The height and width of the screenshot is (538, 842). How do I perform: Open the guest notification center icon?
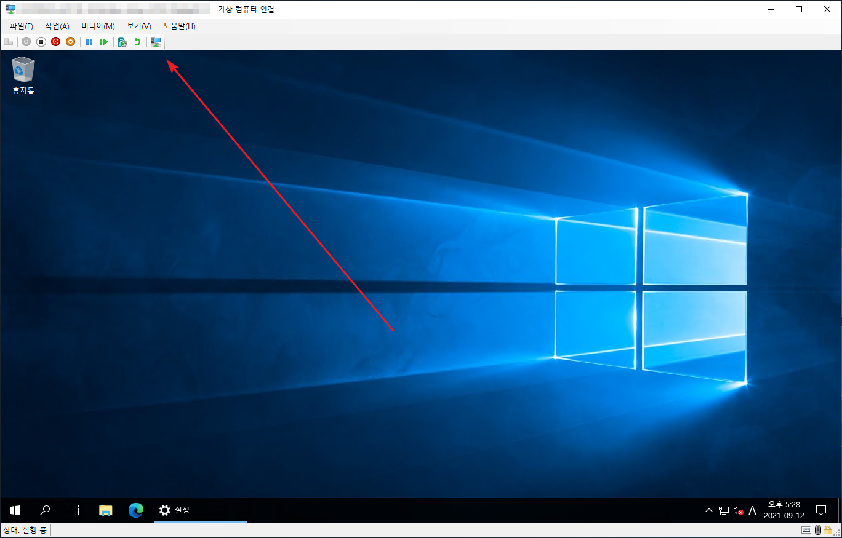(820, 510)
